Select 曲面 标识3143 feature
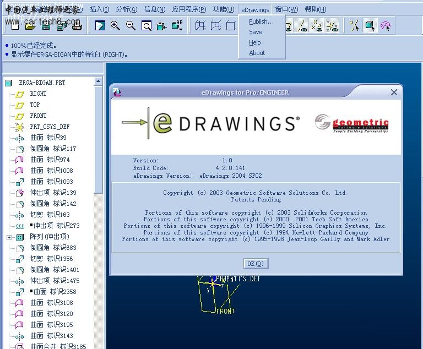 point(52,336)
